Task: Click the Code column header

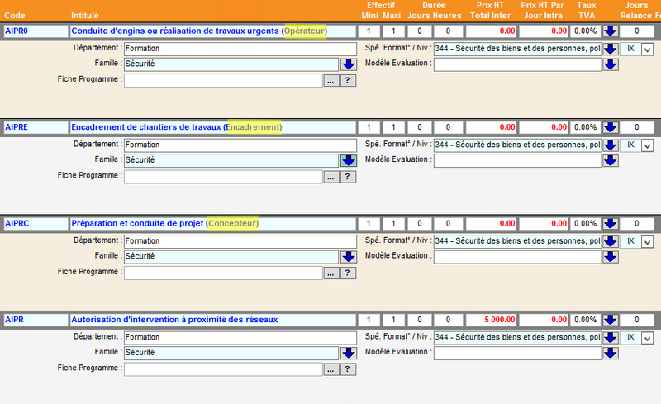Action: pyautogui.click(x=13, y=17)
